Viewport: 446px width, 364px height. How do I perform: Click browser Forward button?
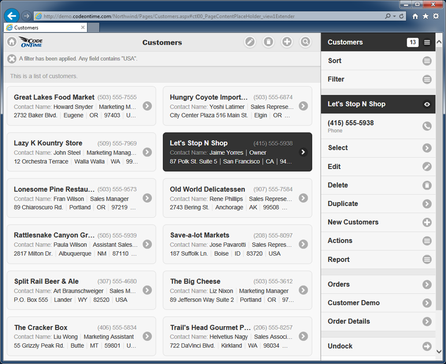[x=27, y=16]
